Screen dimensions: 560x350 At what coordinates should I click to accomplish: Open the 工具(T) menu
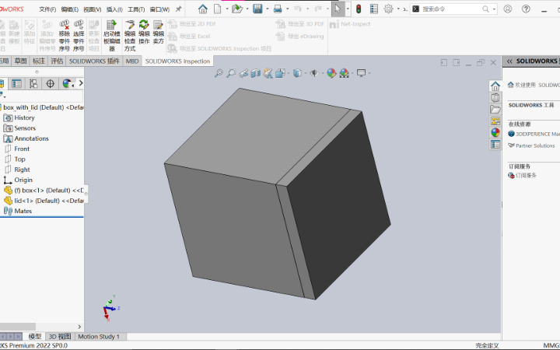tap(136, 9)
